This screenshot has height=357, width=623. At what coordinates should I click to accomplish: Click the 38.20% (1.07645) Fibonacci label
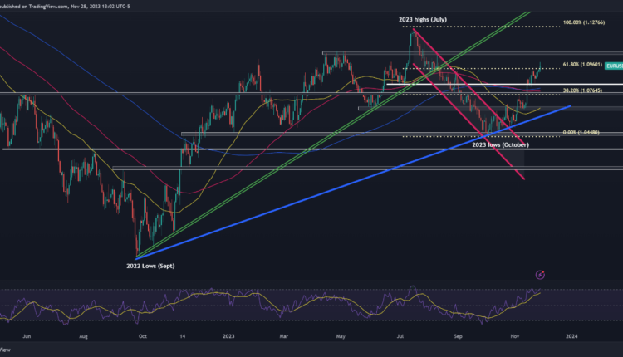click(581, 89)
